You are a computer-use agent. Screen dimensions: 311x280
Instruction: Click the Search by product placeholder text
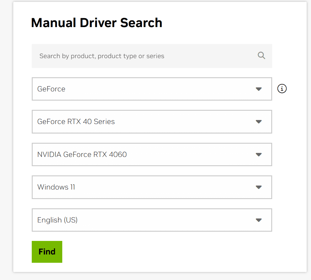(101, 56)
